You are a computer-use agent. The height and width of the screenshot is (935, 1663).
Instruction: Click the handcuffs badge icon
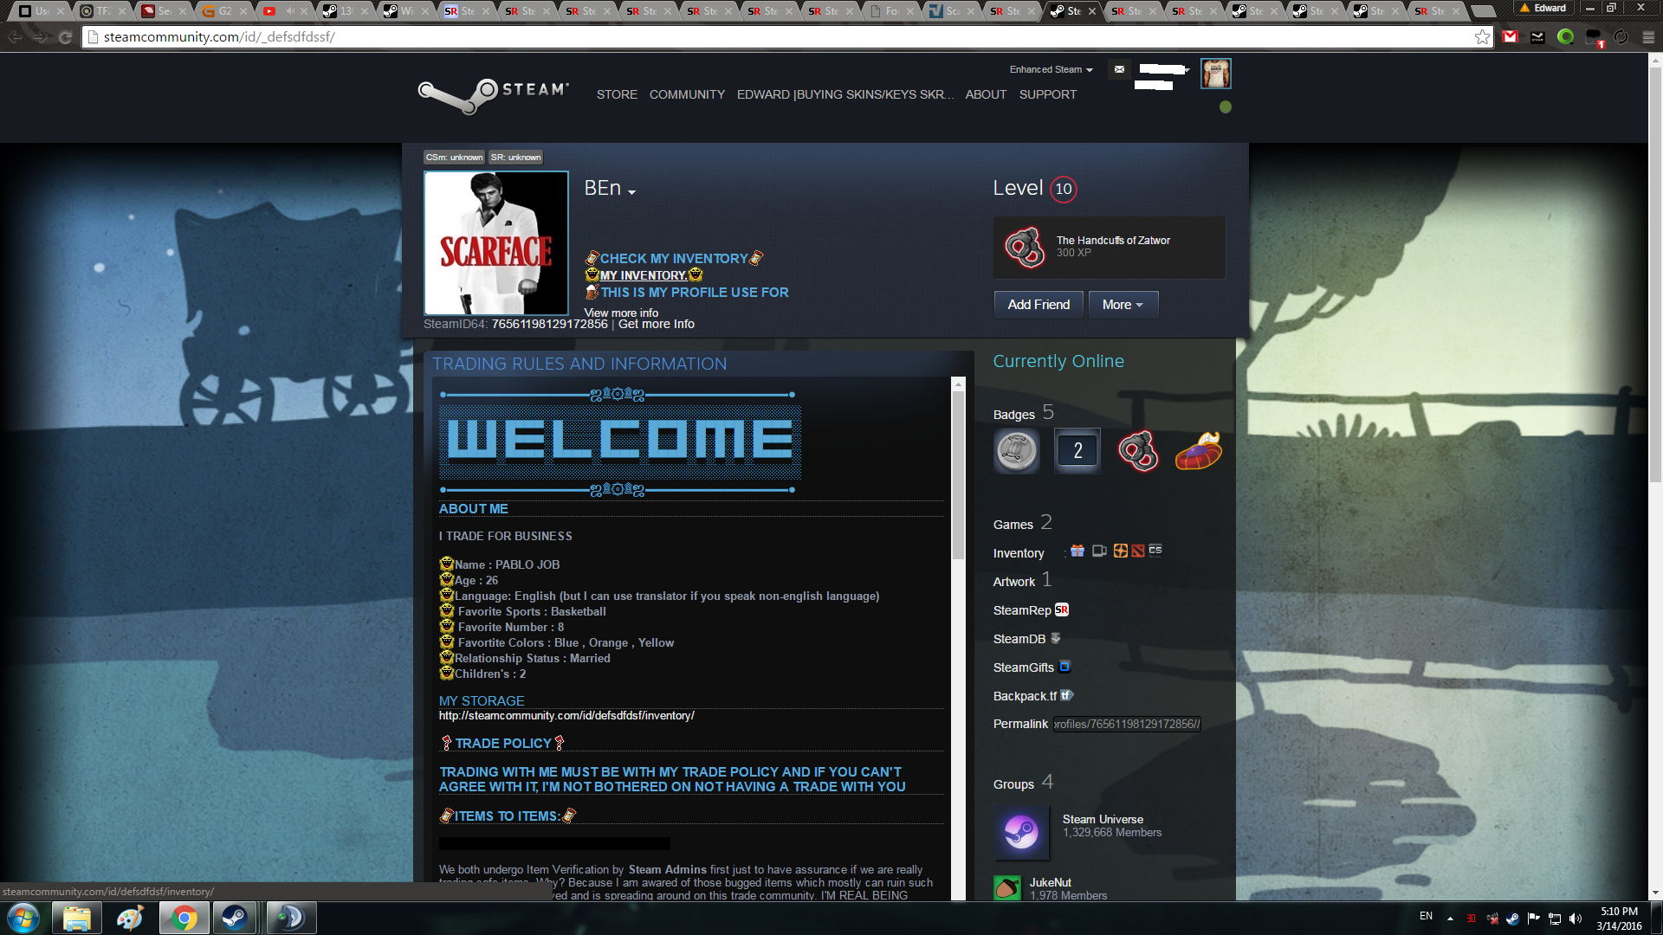coord(1137,451)
